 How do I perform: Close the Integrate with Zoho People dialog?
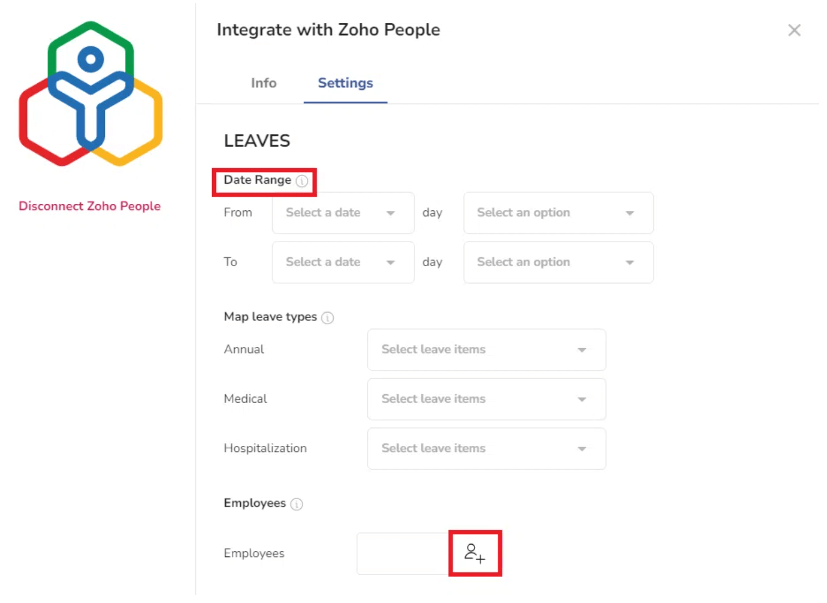[794, 30]
